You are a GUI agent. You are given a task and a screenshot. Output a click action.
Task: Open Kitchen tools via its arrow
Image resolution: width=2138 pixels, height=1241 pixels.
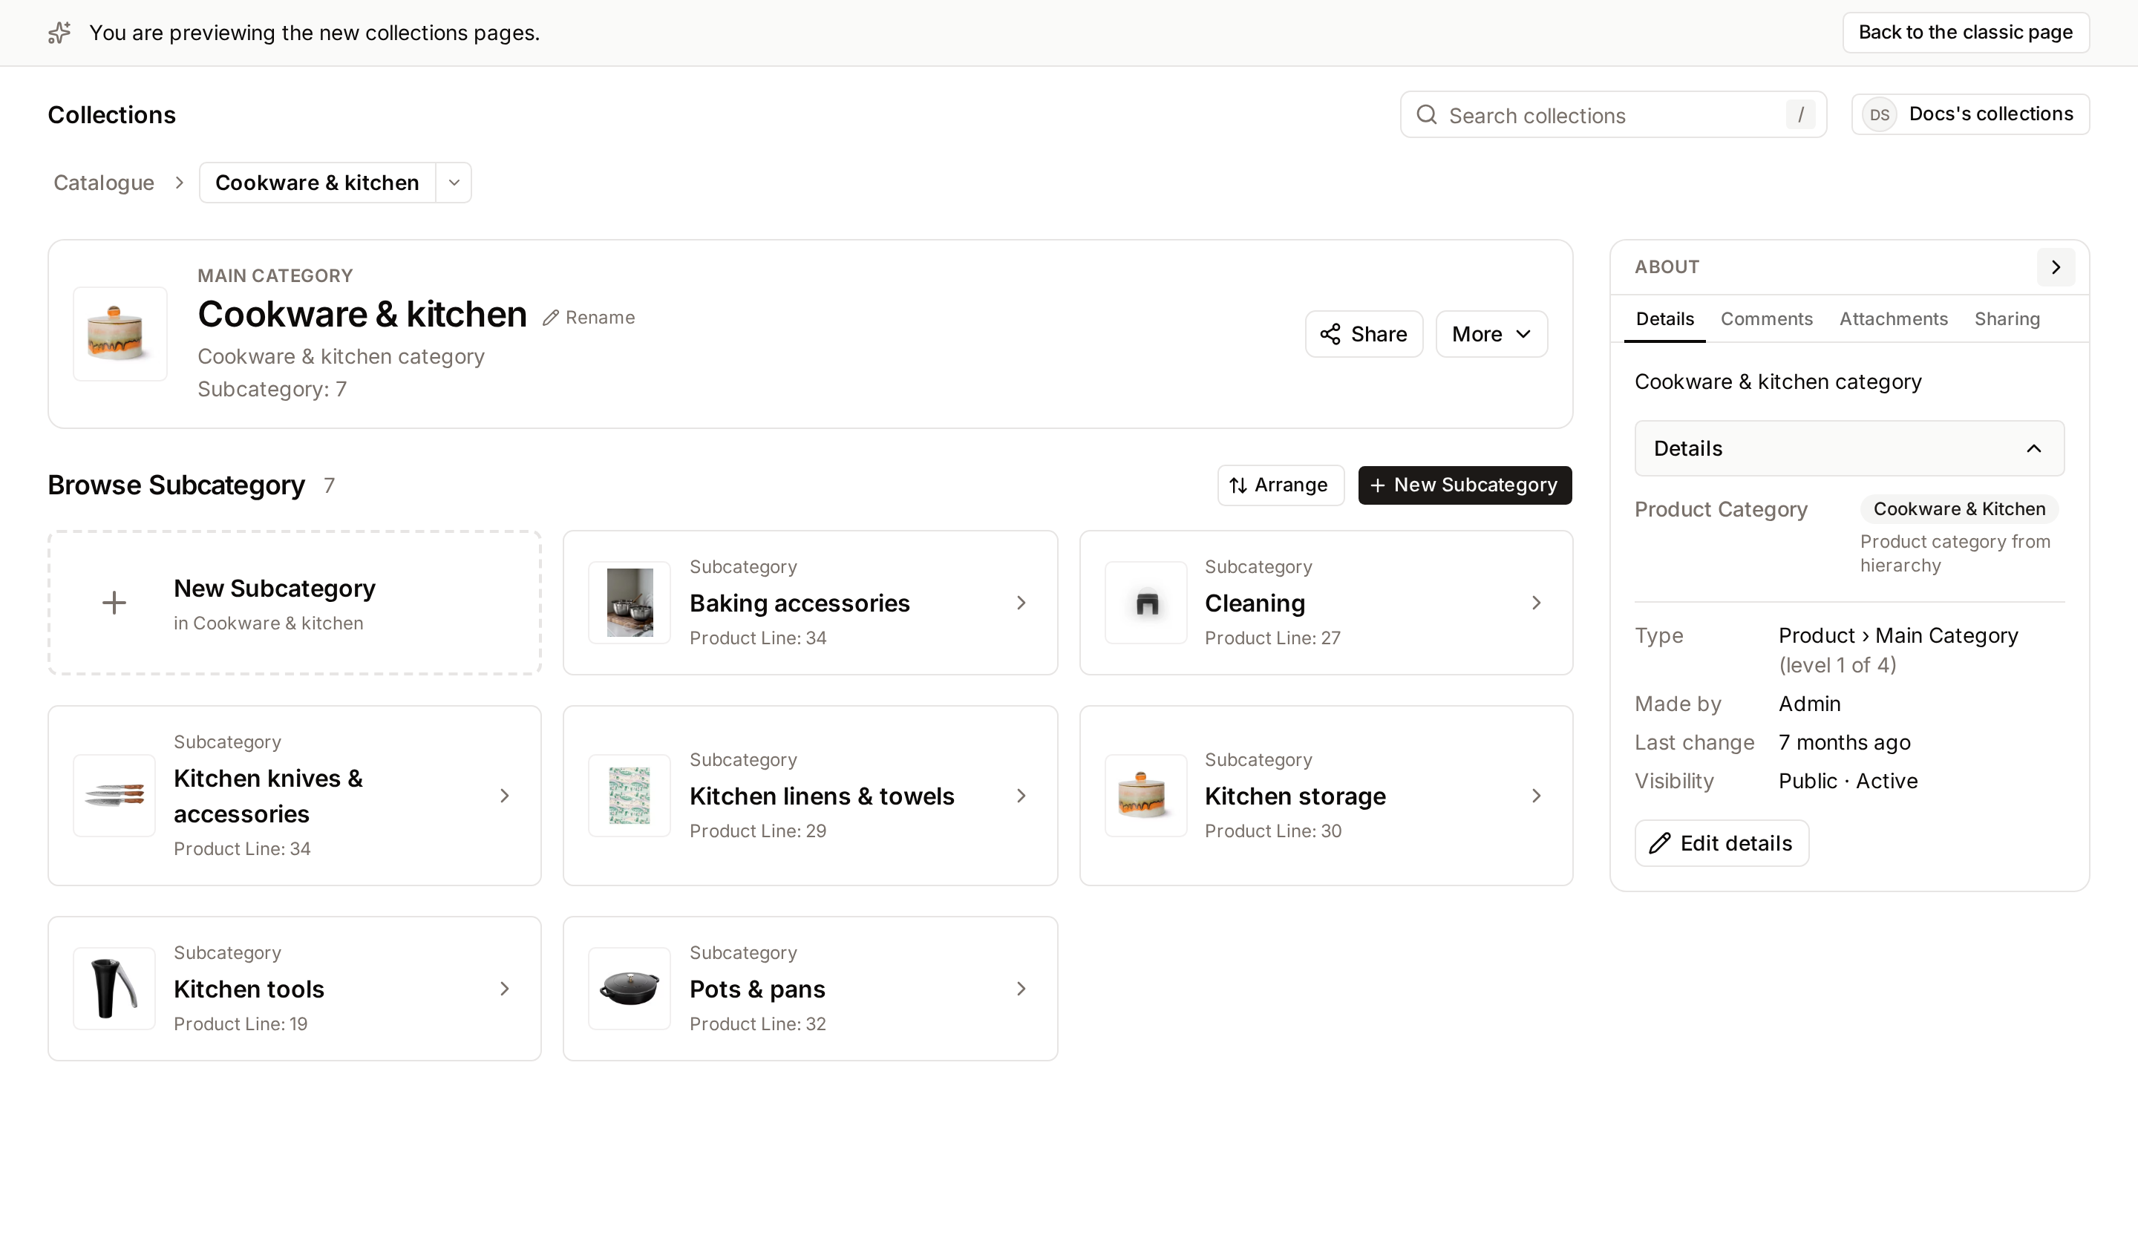pos(505,989)
